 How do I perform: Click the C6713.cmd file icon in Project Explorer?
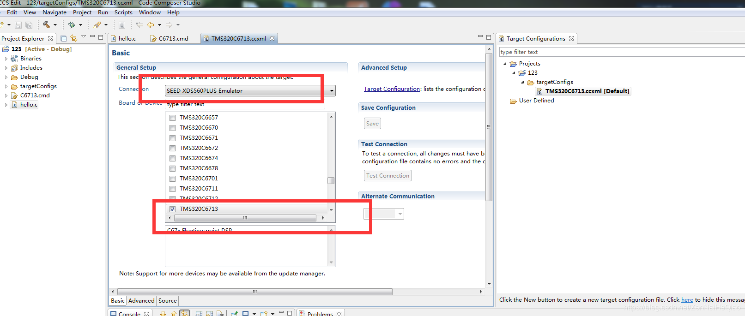point(14,95)
